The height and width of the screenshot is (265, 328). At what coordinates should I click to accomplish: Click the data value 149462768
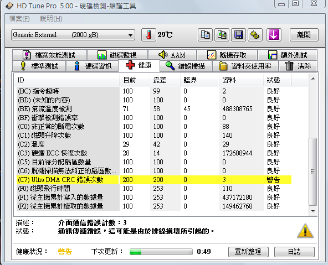coord(238,206)
